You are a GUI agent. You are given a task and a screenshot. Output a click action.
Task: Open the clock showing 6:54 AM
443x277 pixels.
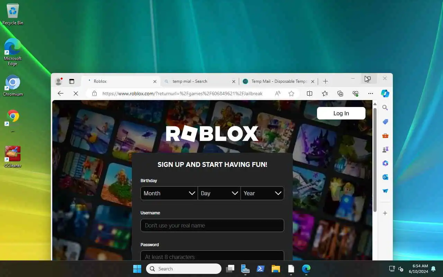418,269
